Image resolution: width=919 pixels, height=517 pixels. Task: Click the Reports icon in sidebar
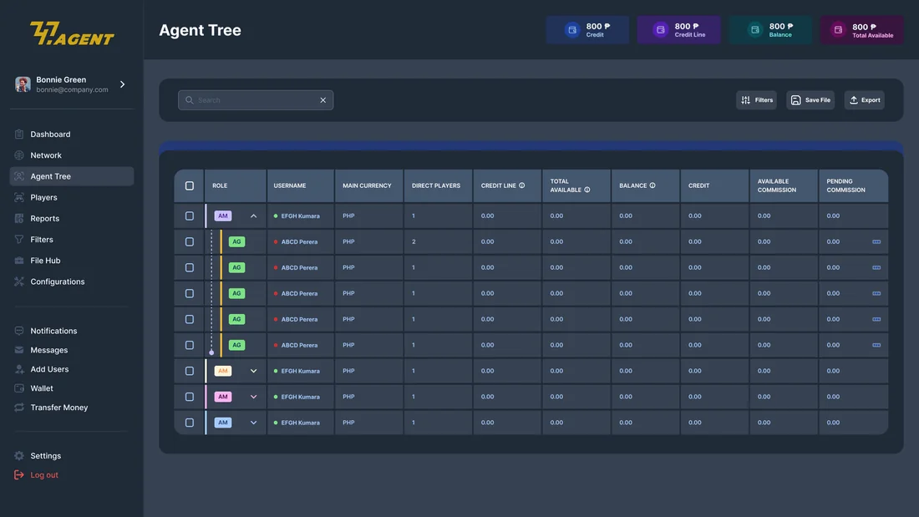18,219
